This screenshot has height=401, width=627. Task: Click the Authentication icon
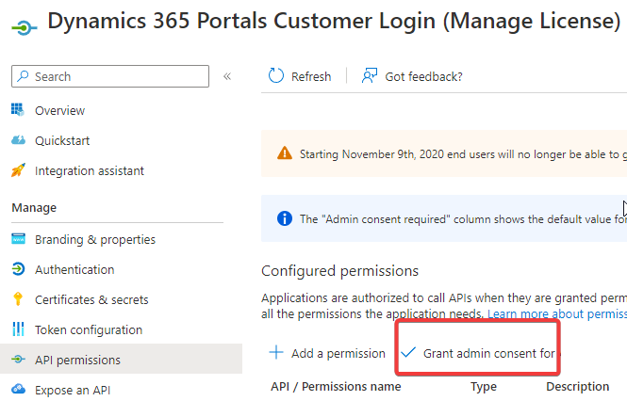18,269
